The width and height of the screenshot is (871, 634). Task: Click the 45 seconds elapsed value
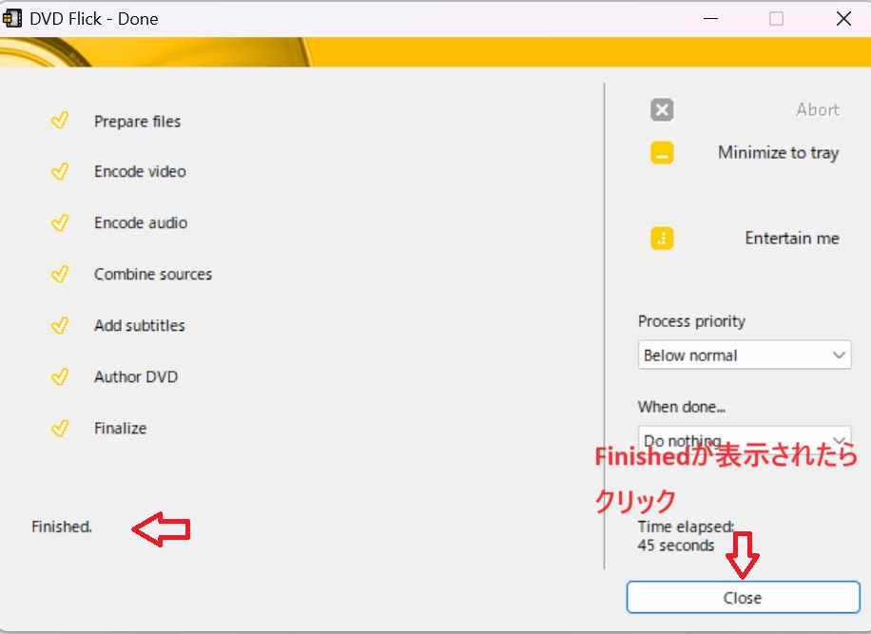tap(676, 546)
